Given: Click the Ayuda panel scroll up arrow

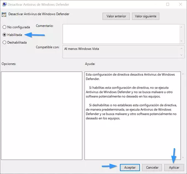Looking at the screenshot, I should (183, 74).
